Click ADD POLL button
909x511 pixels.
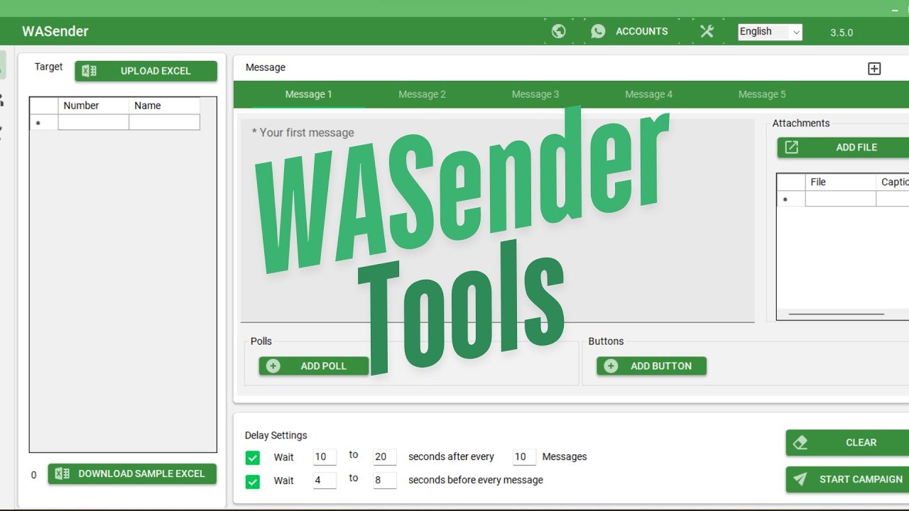pos(314,366)
